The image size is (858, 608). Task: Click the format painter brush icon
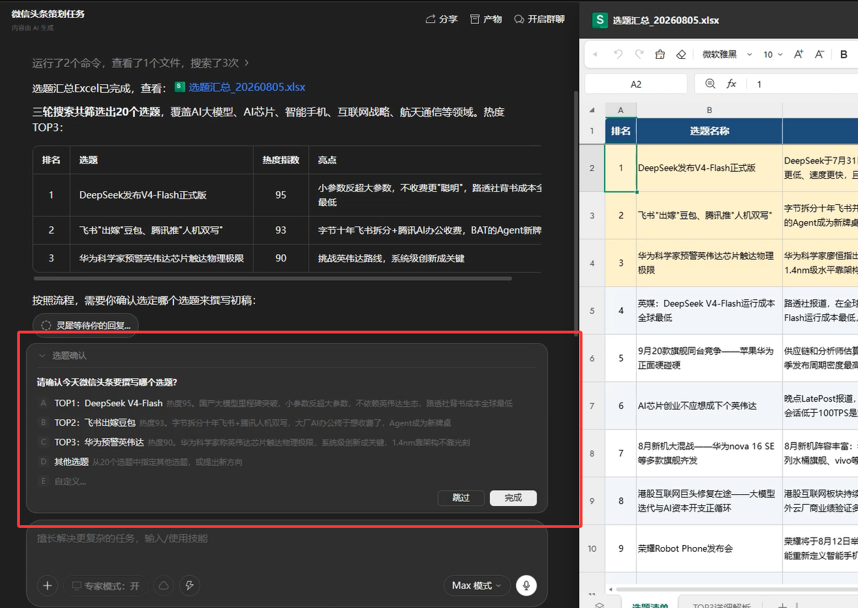click(660, 55)
